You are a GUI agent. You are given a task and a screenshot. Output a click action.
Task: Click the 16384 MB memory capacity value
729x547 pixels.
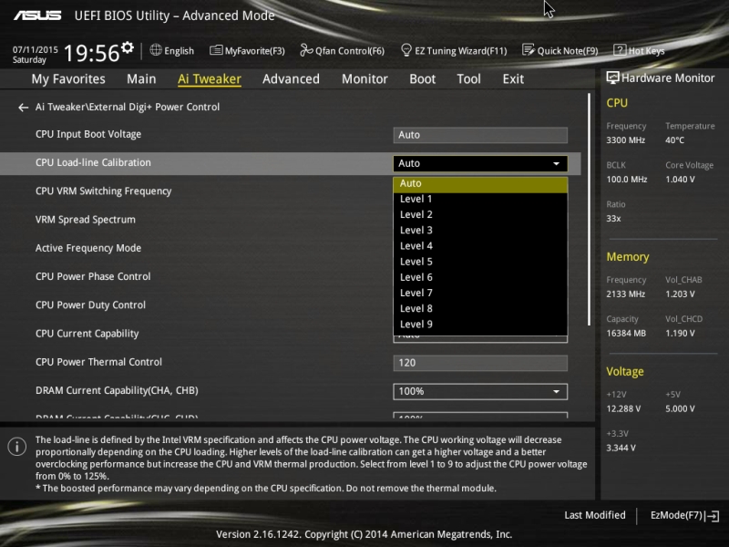pos(626,334)
